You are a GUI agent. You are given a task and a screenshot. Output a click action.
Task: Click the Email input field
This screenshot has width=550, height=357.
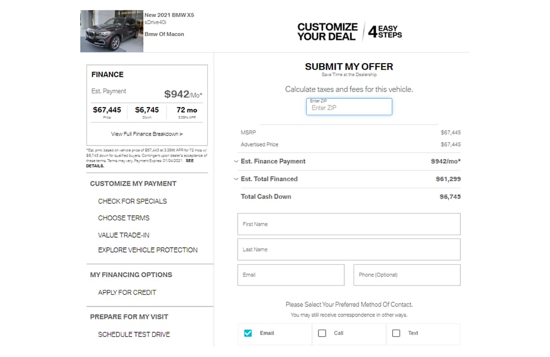[x=291, y=275]
